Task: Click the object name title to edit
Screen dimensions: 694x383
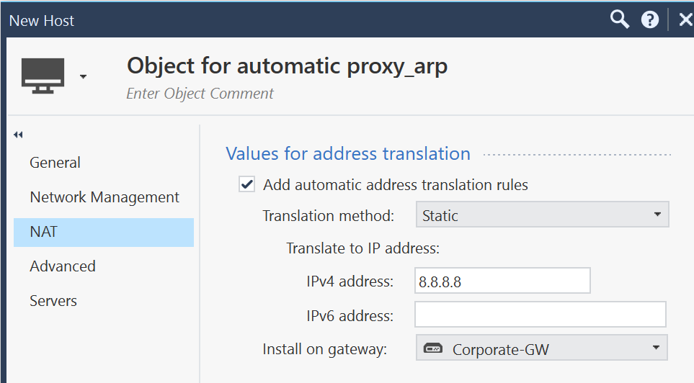Action: tap(287, 66)
